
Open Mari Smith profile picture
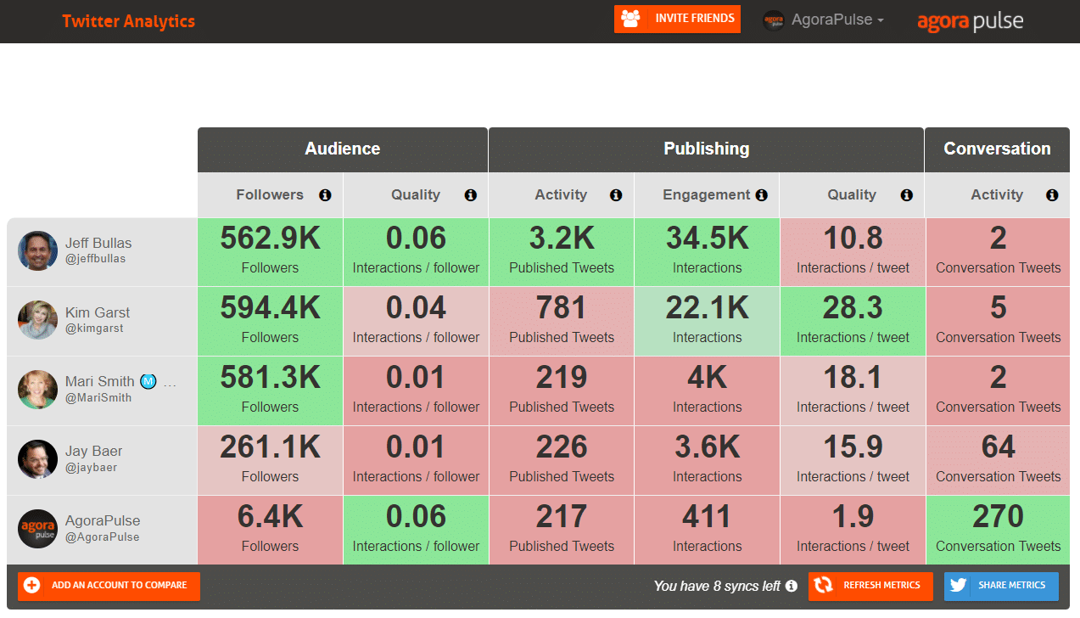[37, 390]
